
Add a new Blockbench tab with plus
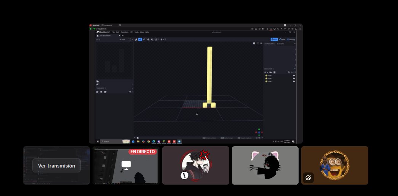coord(123,36)
